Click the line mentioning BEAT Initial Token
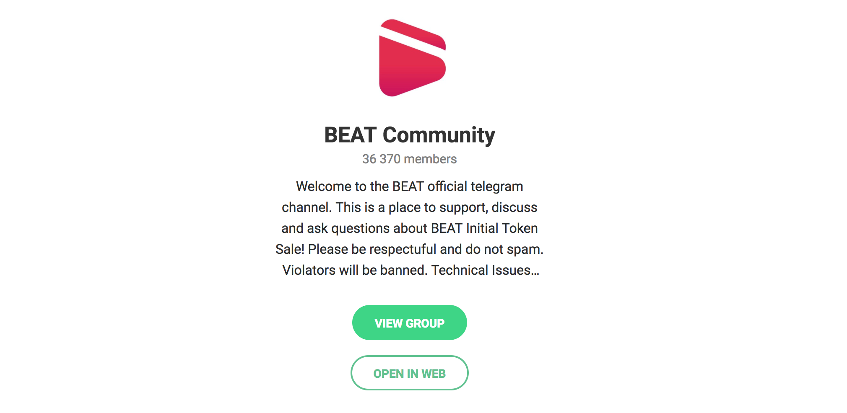The height and width of the screenshot is (413, 847). [x=410, y=228]
